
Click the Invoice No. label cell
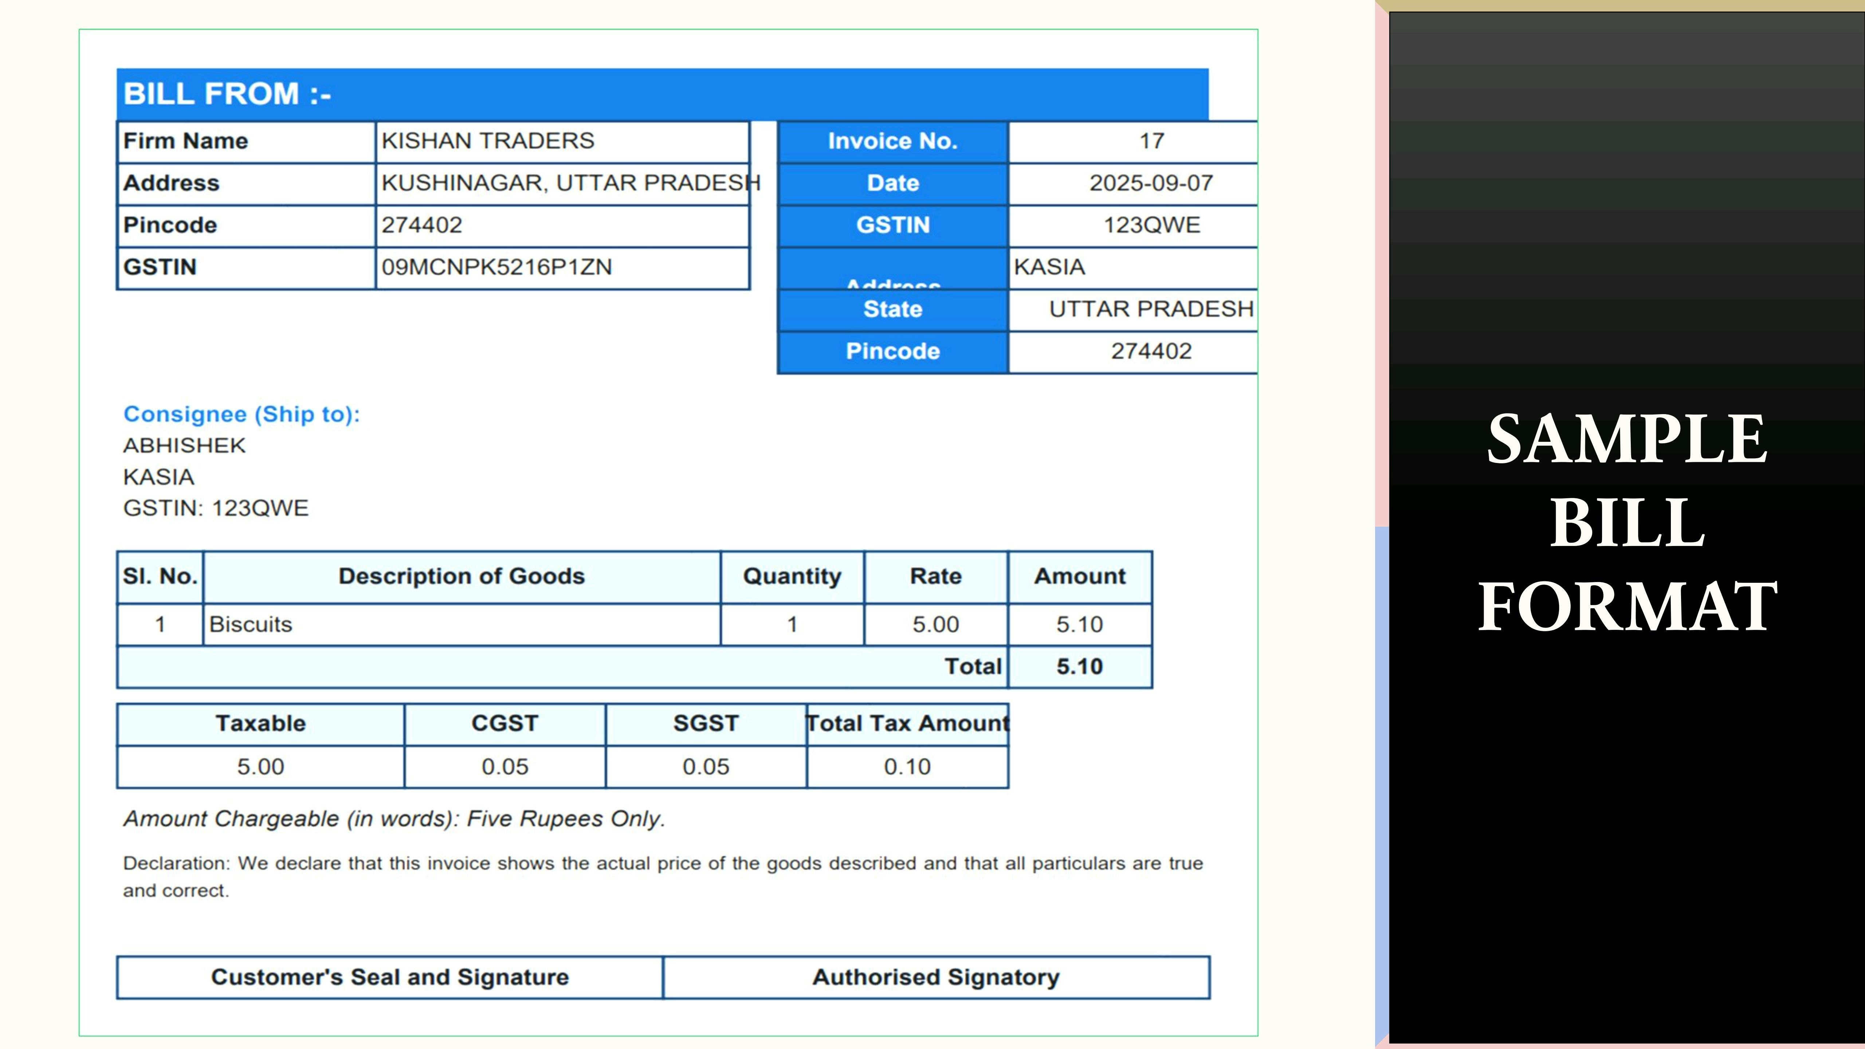coord(892,141)
